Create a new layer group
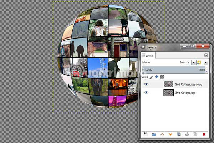 pos(154,134)
